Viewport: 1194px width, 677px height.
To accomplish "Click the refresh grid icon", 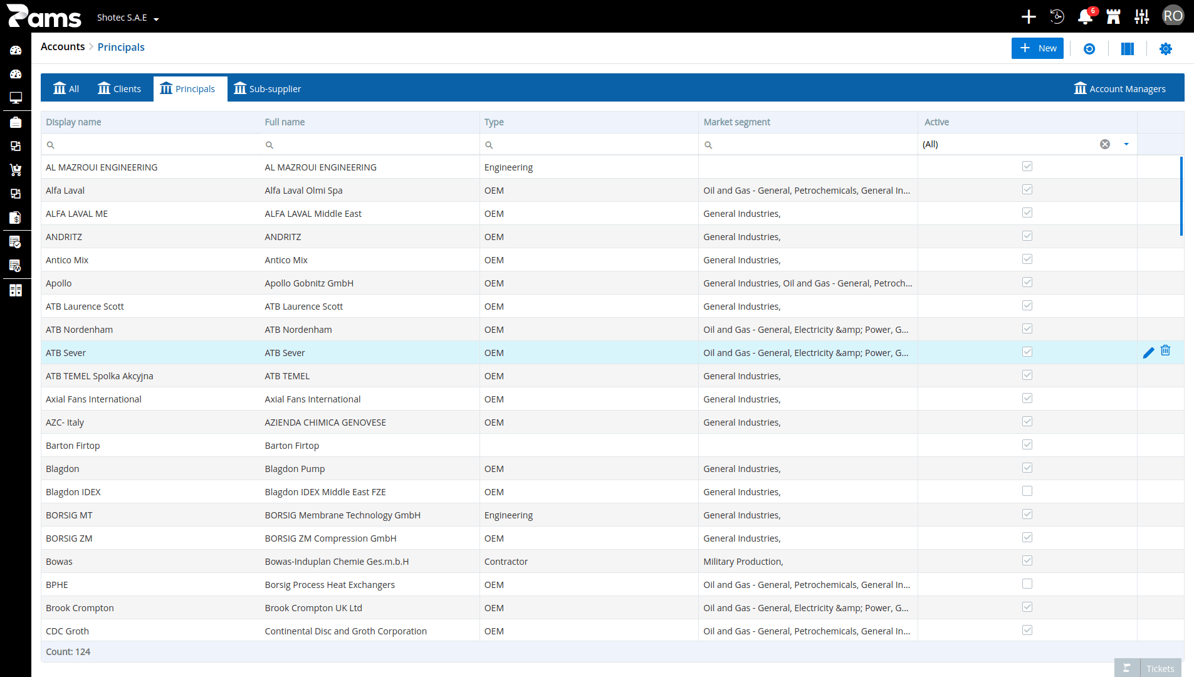I will click(x=1089, y=49).
